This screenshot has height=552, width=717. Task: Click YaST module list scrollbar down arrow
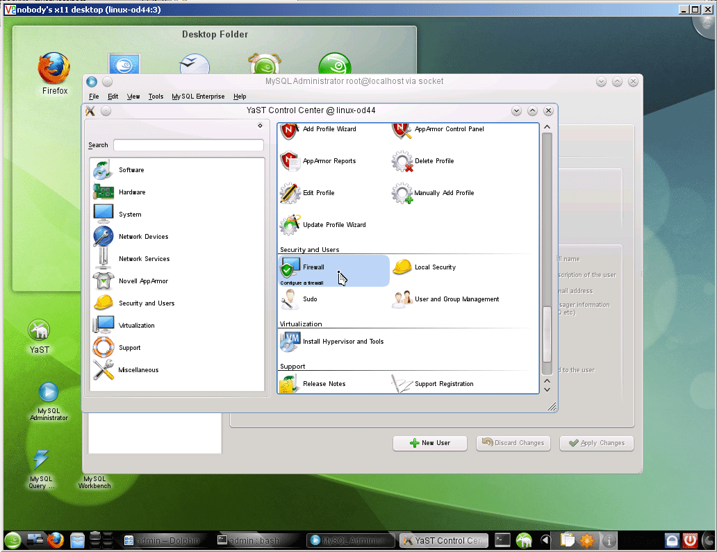coord(547,390)
